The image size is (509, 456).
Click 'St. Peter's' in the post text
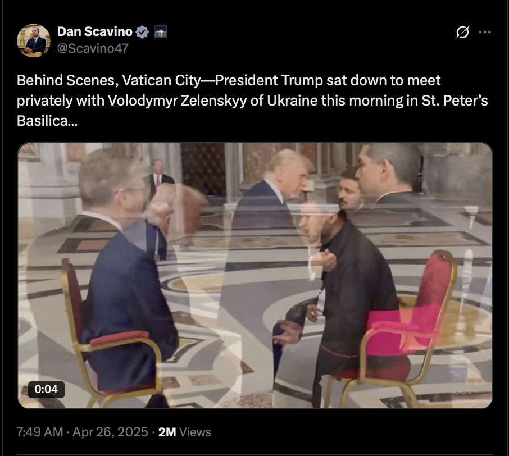[x=455, y=101]
